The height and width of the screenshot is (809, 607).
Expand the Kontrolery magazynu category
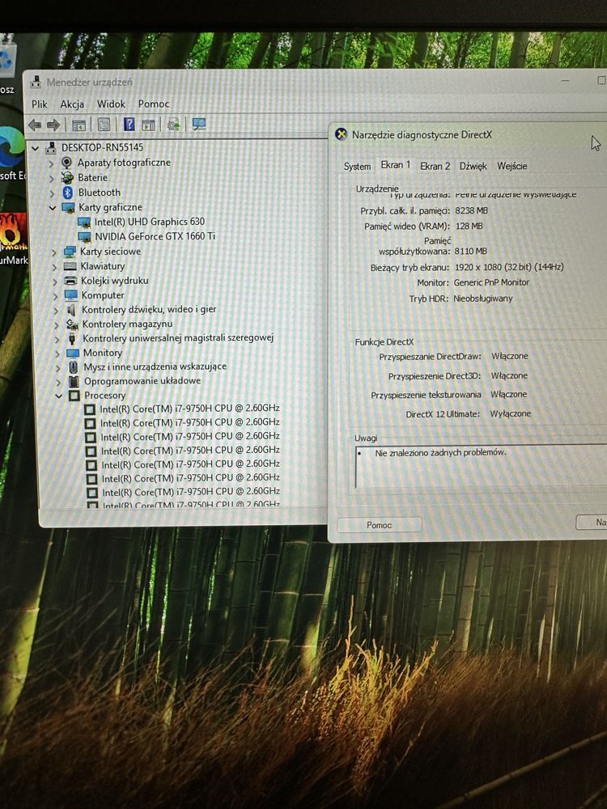point(57,325)
